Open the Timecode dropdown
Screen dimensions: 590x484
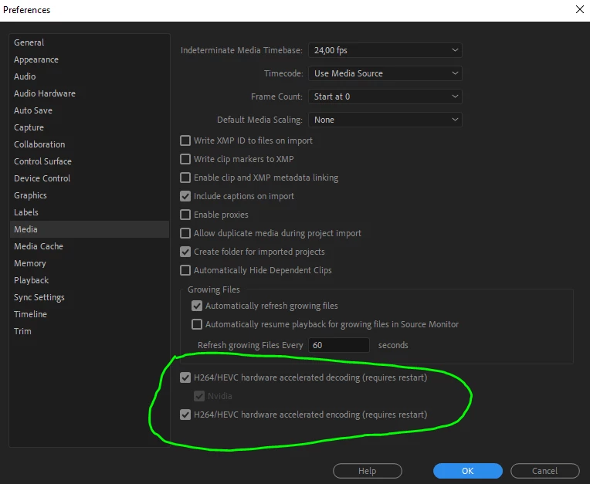[385, 73]
